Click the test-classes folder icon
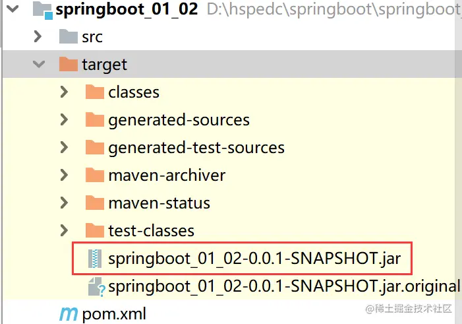Screen dimensions: 462x324 coord(95,230)
